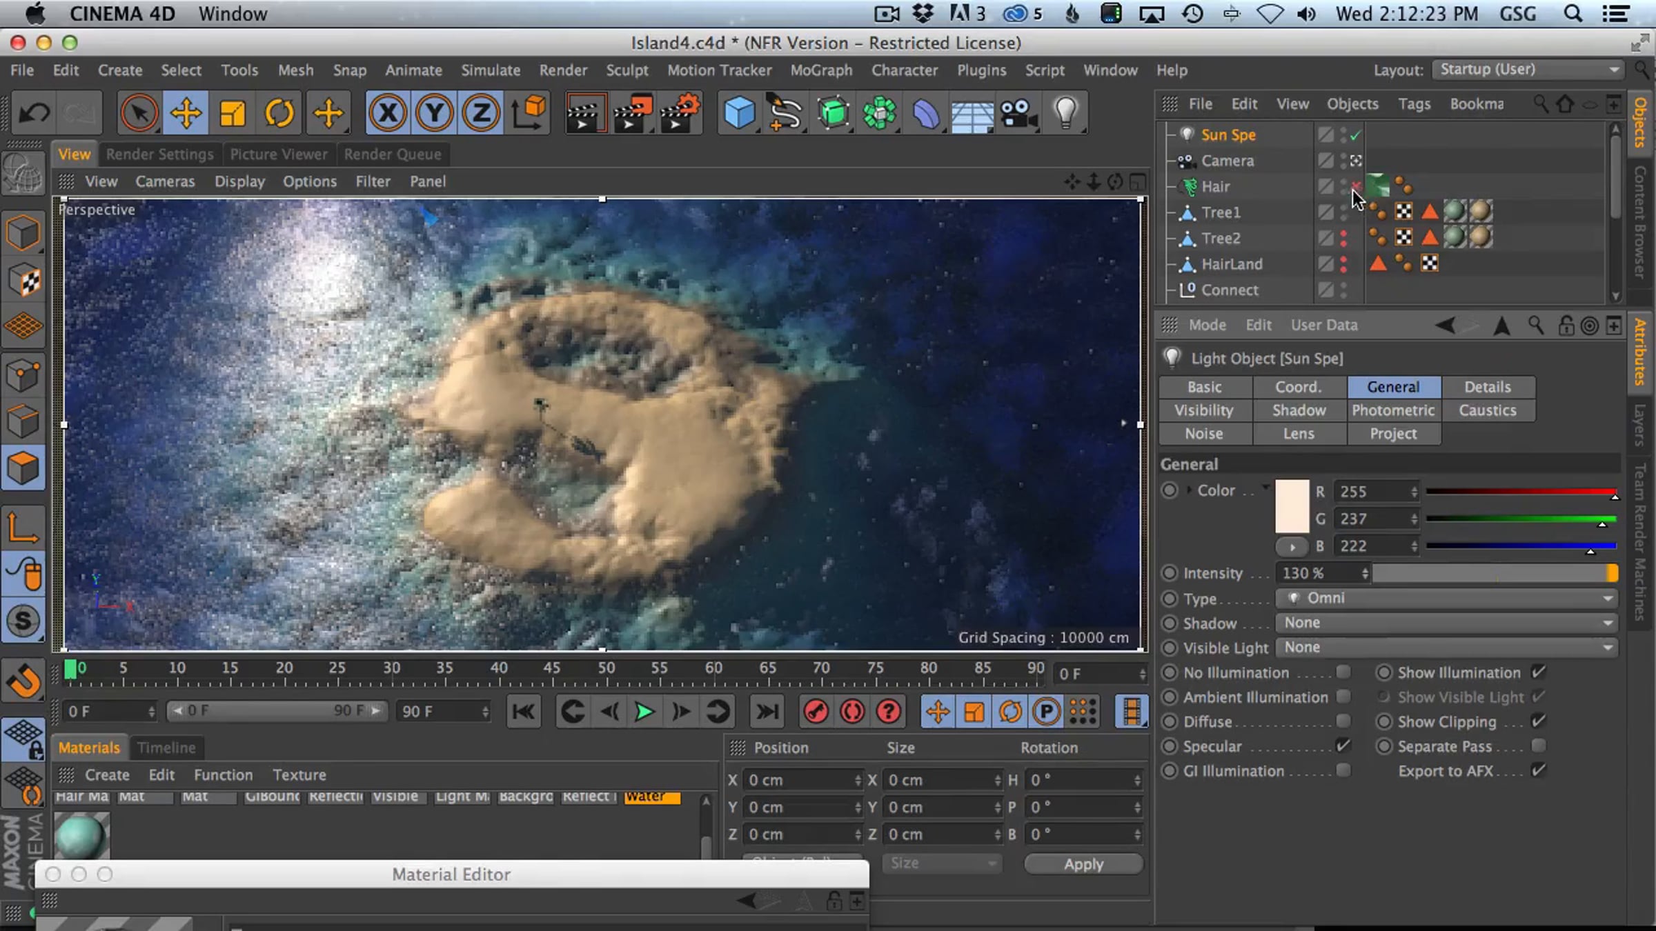Click the Record Active Objects button
The height and width of the screenshot is (931, 1656).
click(x=816, y=712)
